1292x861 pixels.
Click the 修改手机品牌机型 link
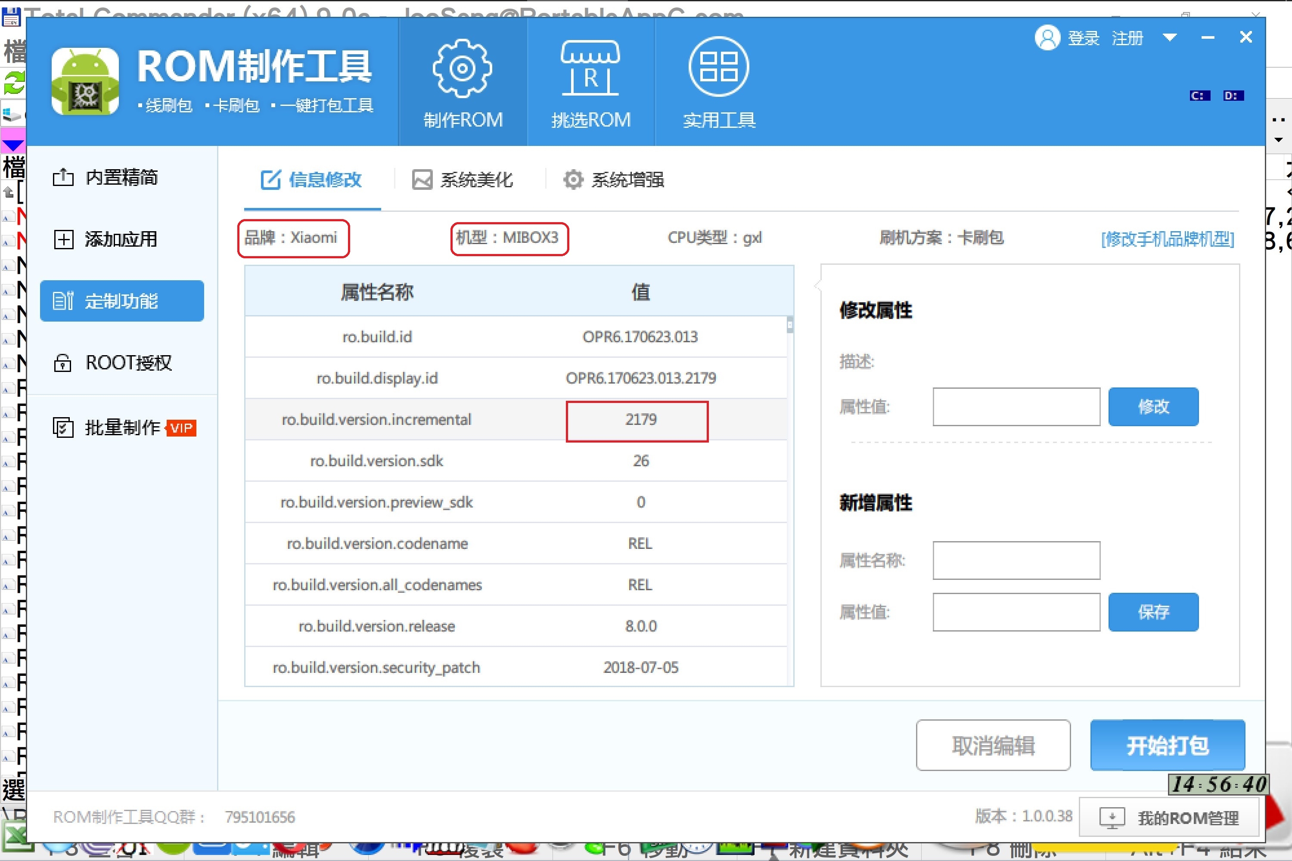pos(1167,238)
